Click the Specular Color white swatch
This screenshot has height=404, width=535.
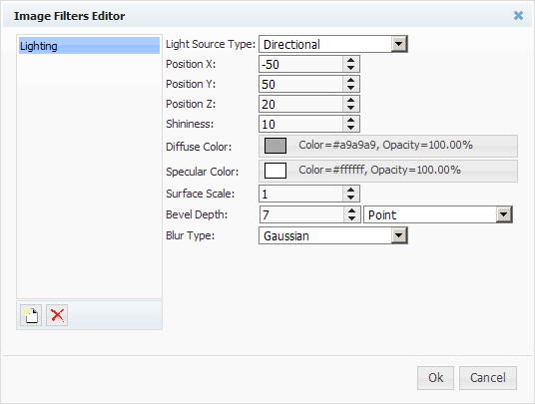[275, 171]
